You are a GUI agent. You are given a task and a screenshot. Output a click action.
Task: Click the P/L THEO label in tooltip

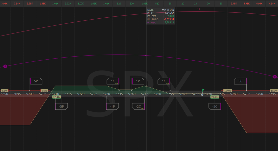click(x=153, y=19)
